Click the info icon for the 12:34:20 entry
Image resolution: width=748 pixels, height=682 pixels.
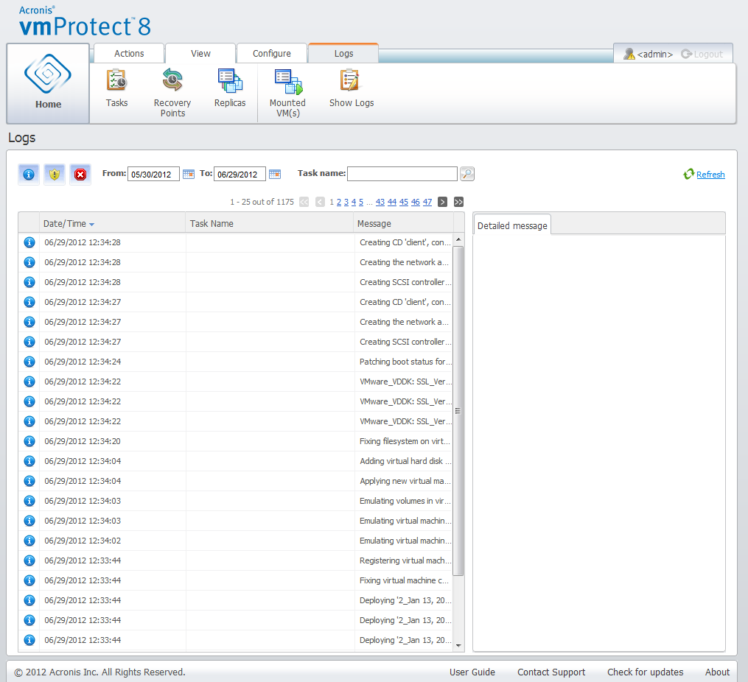coord(29,441)
